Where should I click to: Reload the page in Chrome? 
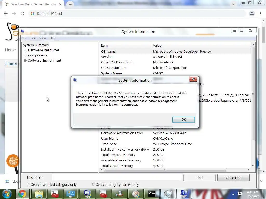coord(22,13)
